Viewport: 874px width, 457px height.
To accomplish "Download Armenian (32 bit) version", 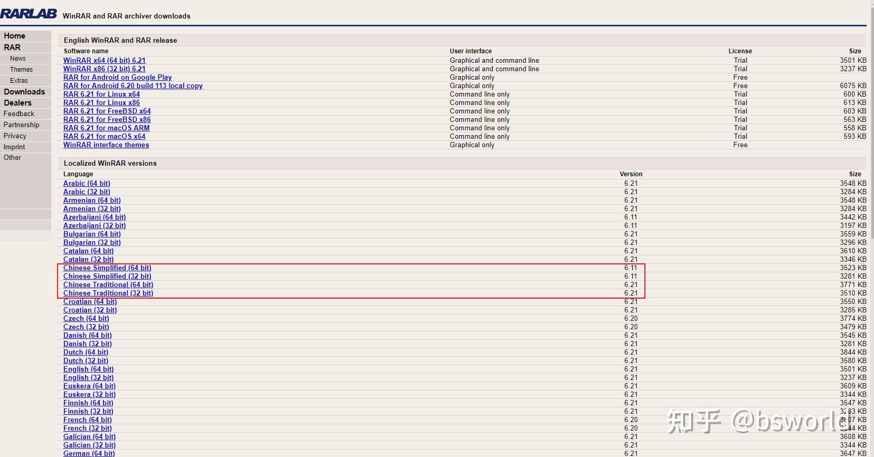I will pos(92,209).
